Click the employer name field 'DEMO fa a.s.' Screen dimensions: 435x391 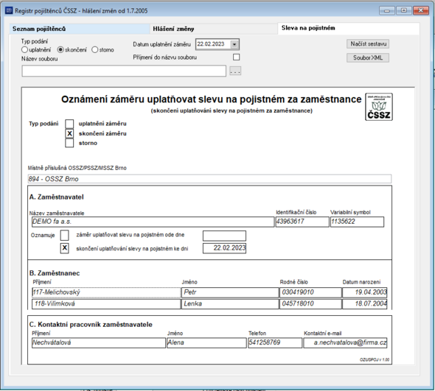pyautogui.click(x=153, y=222)
